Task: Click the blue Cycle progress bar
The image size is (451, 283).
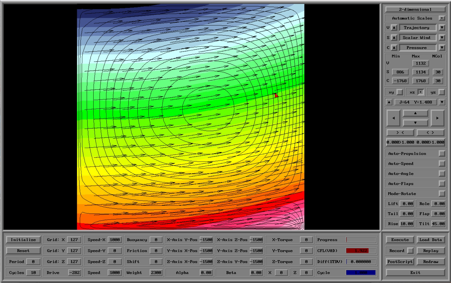Action: click(361, 272)
